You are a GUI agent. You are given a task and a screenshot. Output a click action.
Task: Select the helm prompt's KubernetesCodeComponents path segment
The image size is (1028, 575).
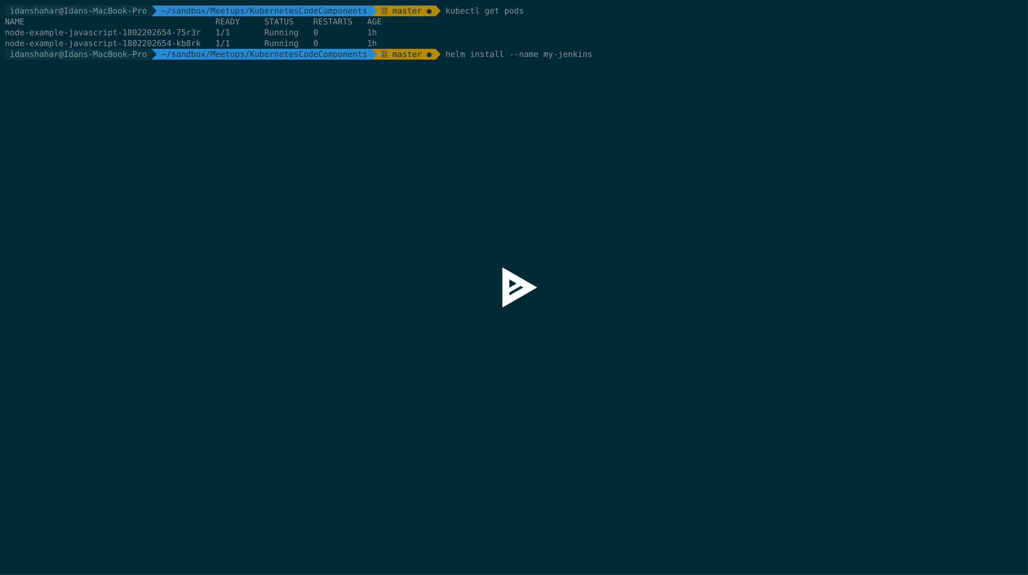264,54
